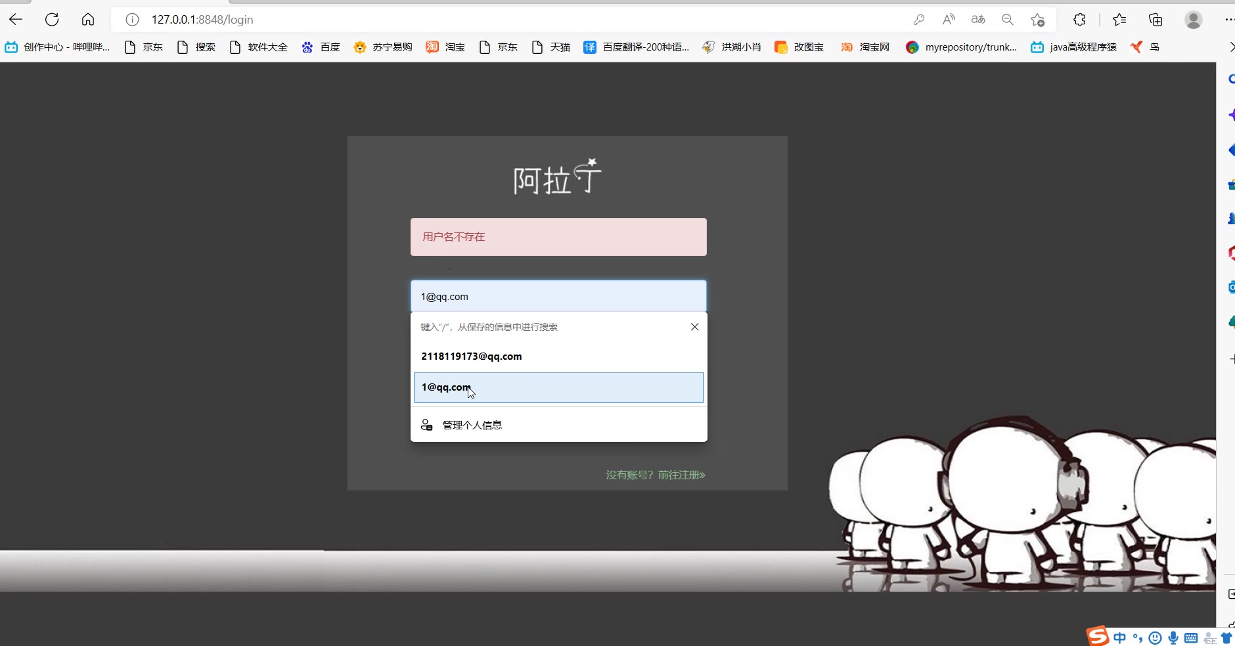Screen dimensions: 1235x646
Task: Follow the 没有账号？前往注册» link
Action: pos(655,475)
